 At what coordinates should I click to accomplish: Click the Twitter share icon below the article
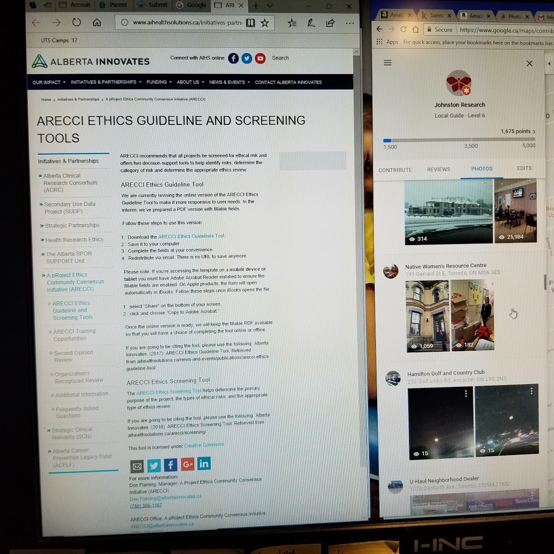[154, 465]
